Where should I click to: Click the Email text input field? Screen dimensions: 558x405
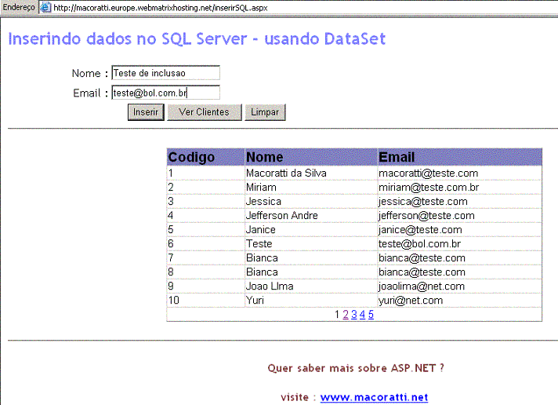[166, 93]
